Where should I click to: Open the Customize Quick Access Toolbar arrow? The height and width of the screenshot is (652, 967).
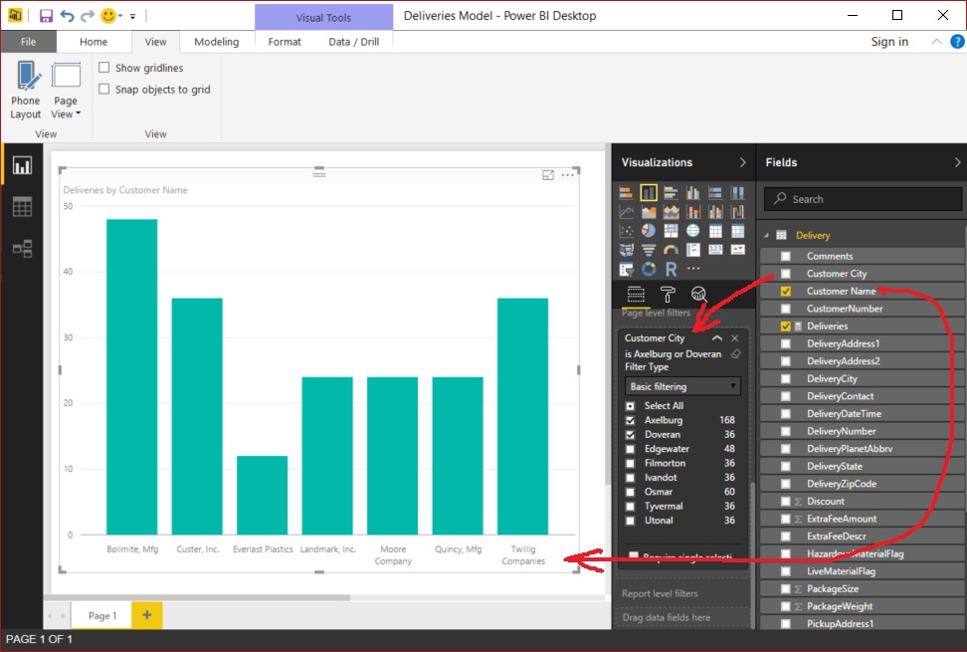[x=132, y=16]
